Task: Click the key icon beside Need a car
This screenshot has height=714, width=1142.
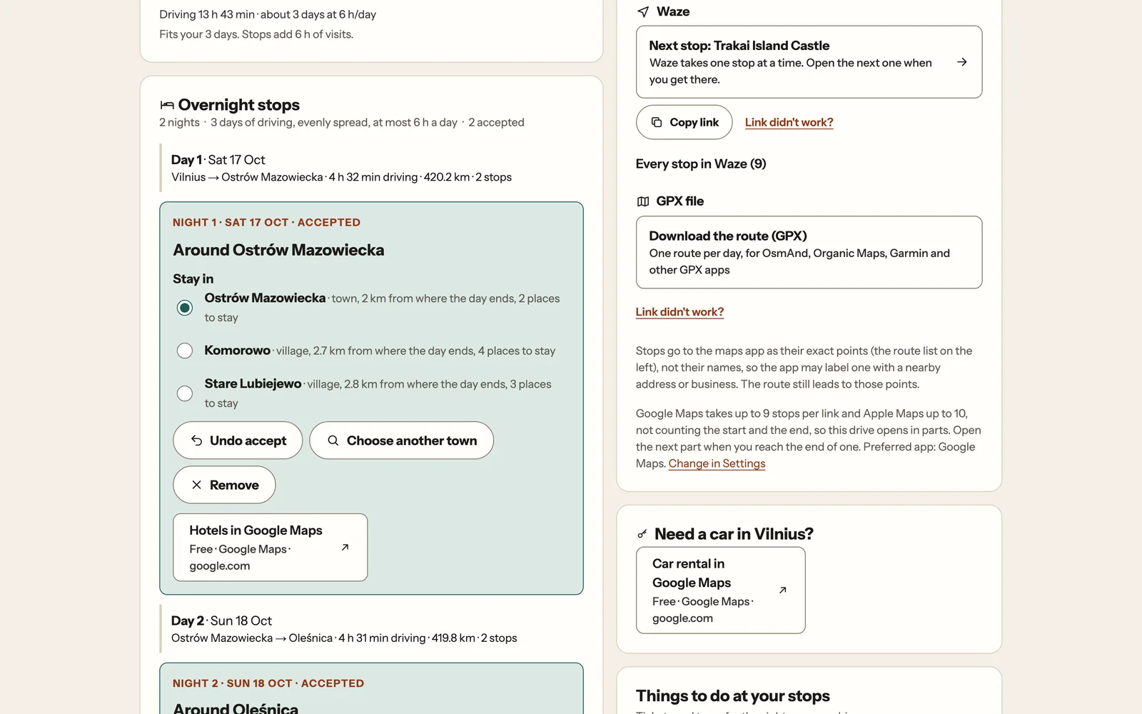Action: [642, 534]
